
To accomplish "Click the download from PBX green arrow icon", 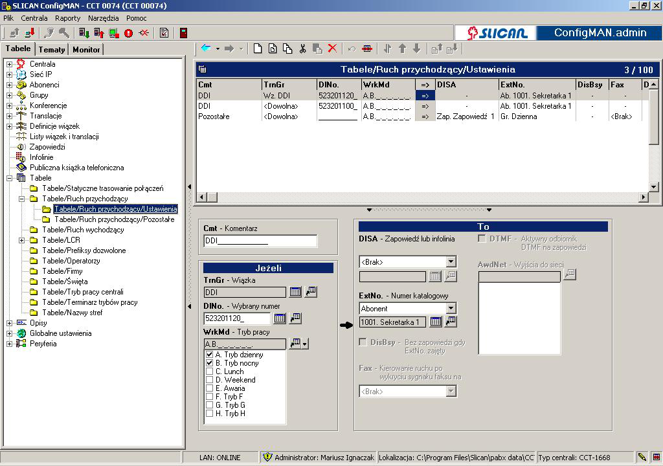I will [84, 33].
